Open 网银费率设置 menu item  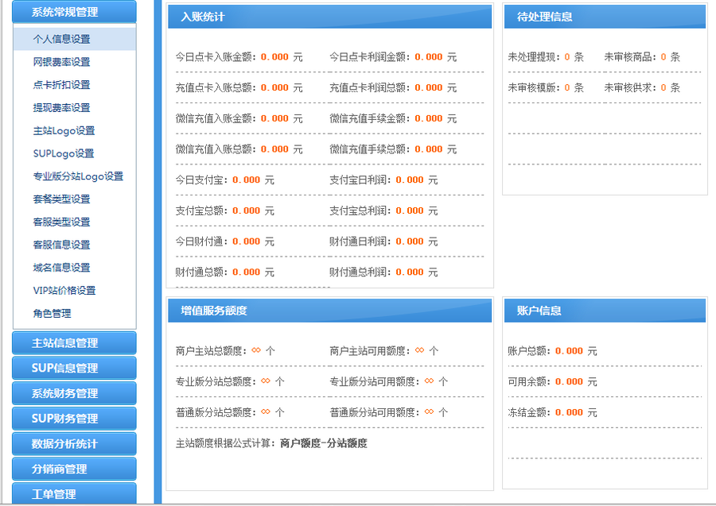[61, 62]
